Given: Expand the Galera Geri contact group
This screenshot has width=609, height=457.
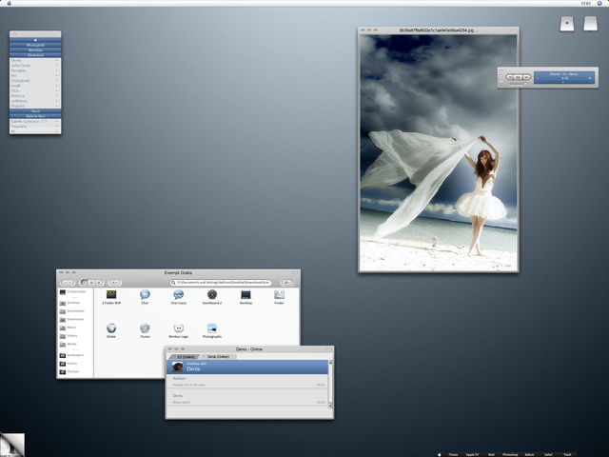Looking at the screenshot, I should coord(35,116).
